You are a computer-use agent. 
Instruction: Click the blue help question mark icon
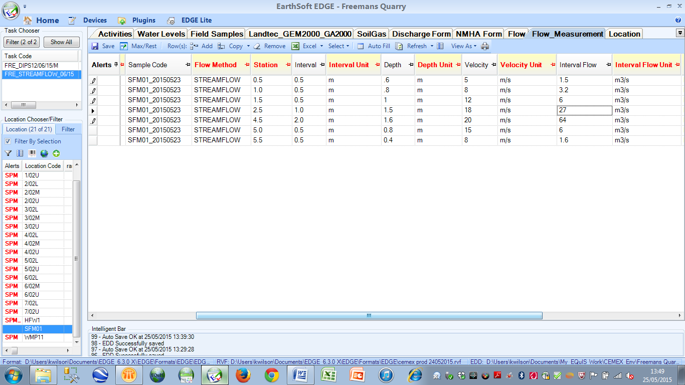tap(678, 21)
